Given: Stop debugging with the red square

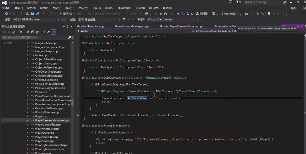Looking at the screenshot, I should pyautogui.click(x=161, y=14).
